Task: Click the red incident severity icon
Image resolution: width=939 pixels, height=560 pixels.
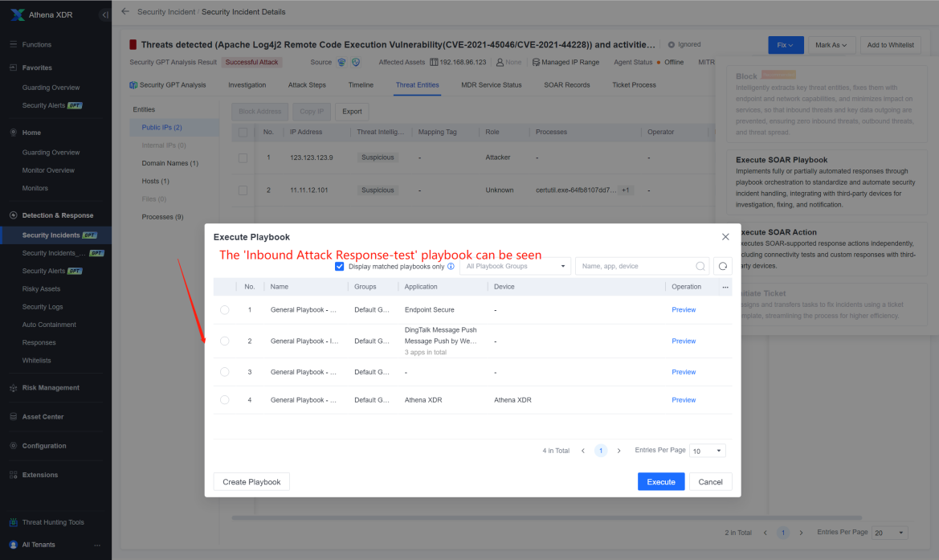Action: pos(133,44)
